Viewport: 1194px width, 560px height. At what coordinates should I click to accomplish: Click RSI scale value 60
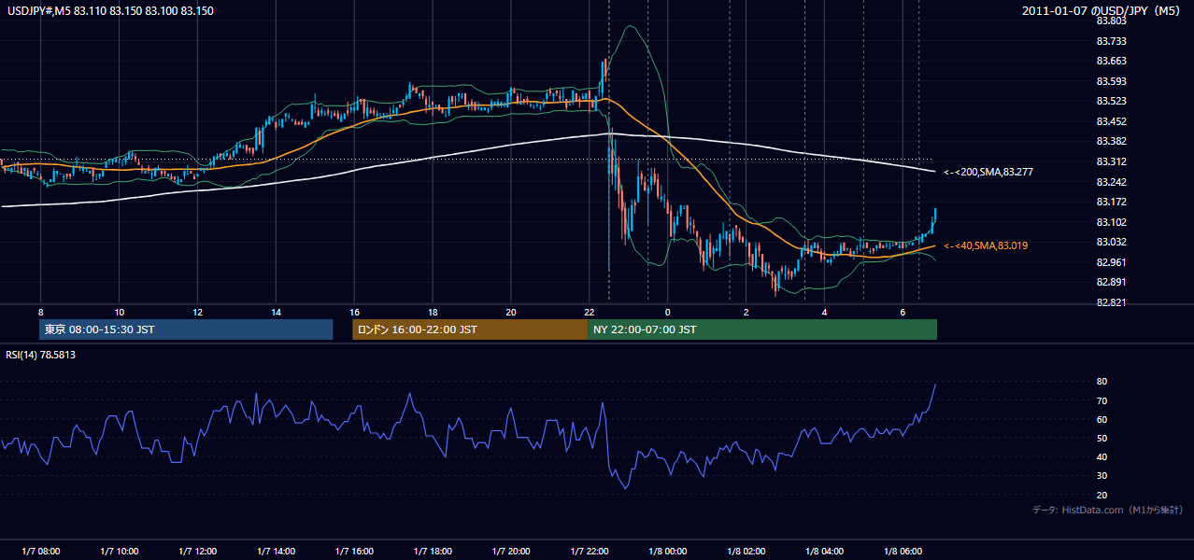tap(1102, 419)
